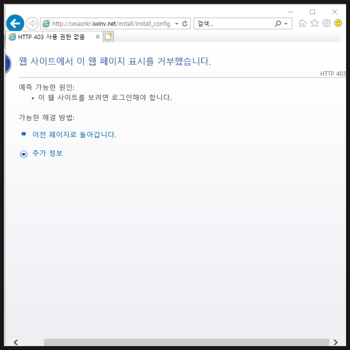
Task: Click the 추가 정보 link text
Action: pyautogui.click(x=47, y=153)
